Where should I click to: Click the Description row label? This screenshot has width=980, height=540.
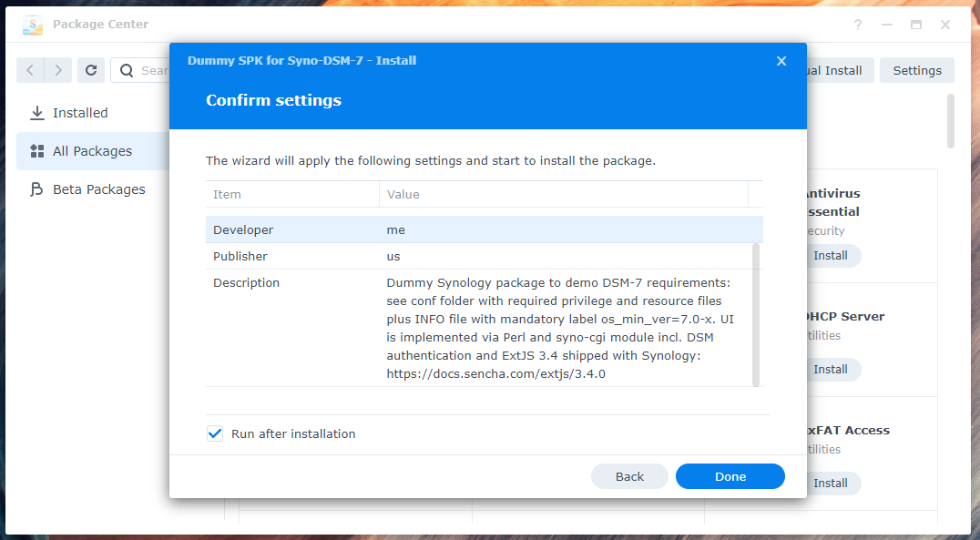(246, 283)
